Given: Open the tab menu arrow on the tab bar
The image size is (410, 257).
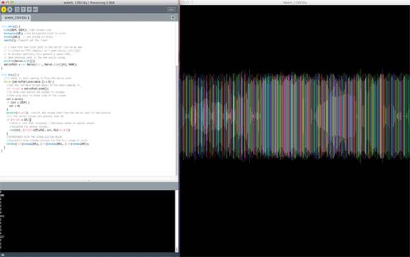Looking at the screenshot, I should [x=173, y=18].
